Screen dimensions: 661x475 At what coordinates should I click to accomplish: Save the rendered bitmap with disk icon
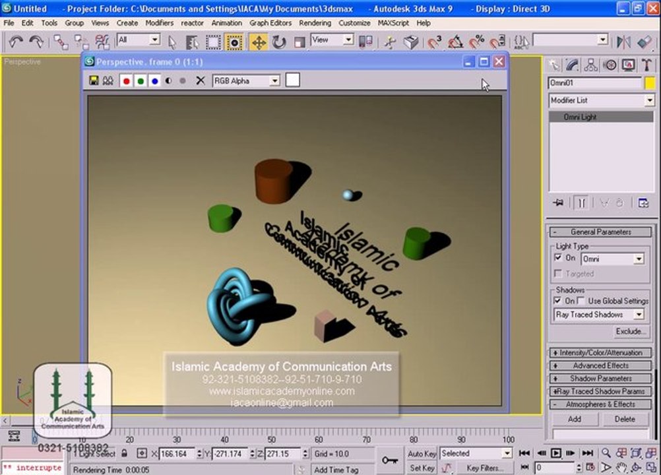pyautogui.click(x=94, y=80)
